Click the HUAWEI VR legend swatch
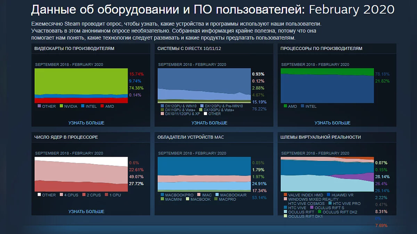Viewport: 417px width, 234px height. 328,195
